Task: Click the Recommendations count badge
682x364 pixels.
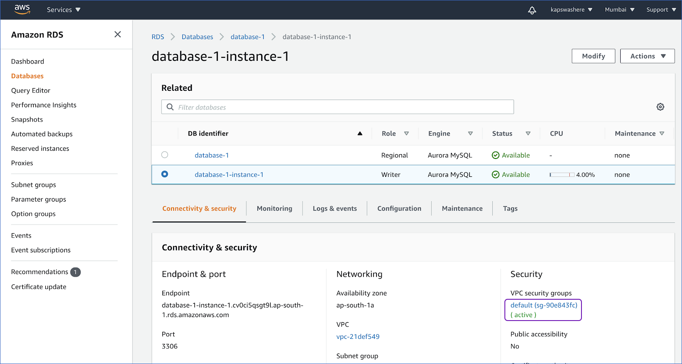Action: click(75, 272)
